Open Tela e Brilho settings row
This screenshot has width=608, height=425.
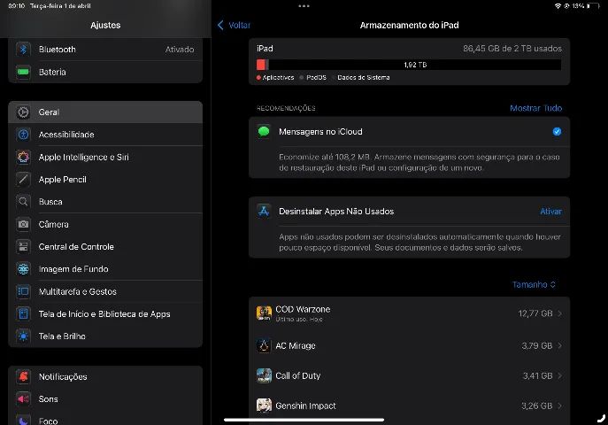[x=105, y=336]
